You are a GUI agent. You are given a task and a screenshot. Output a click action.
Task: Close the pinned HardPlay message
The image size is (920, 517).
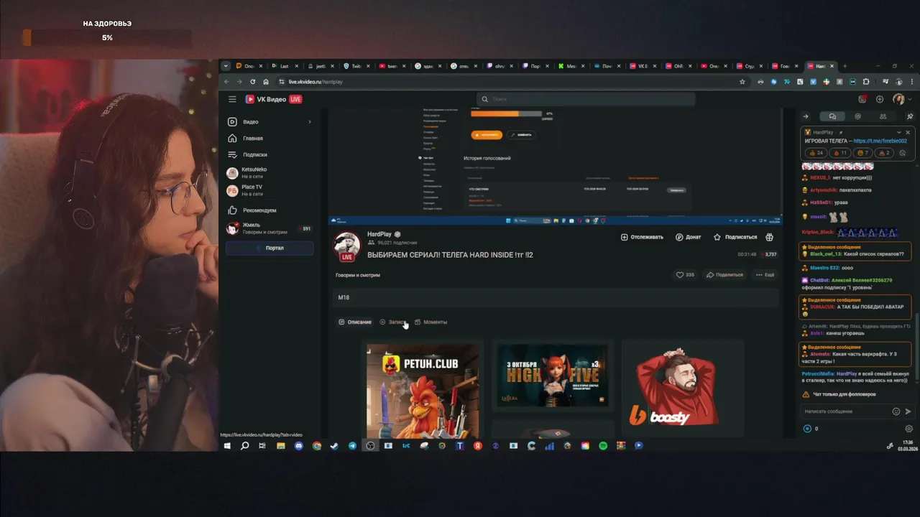click(x=908, y=132)
